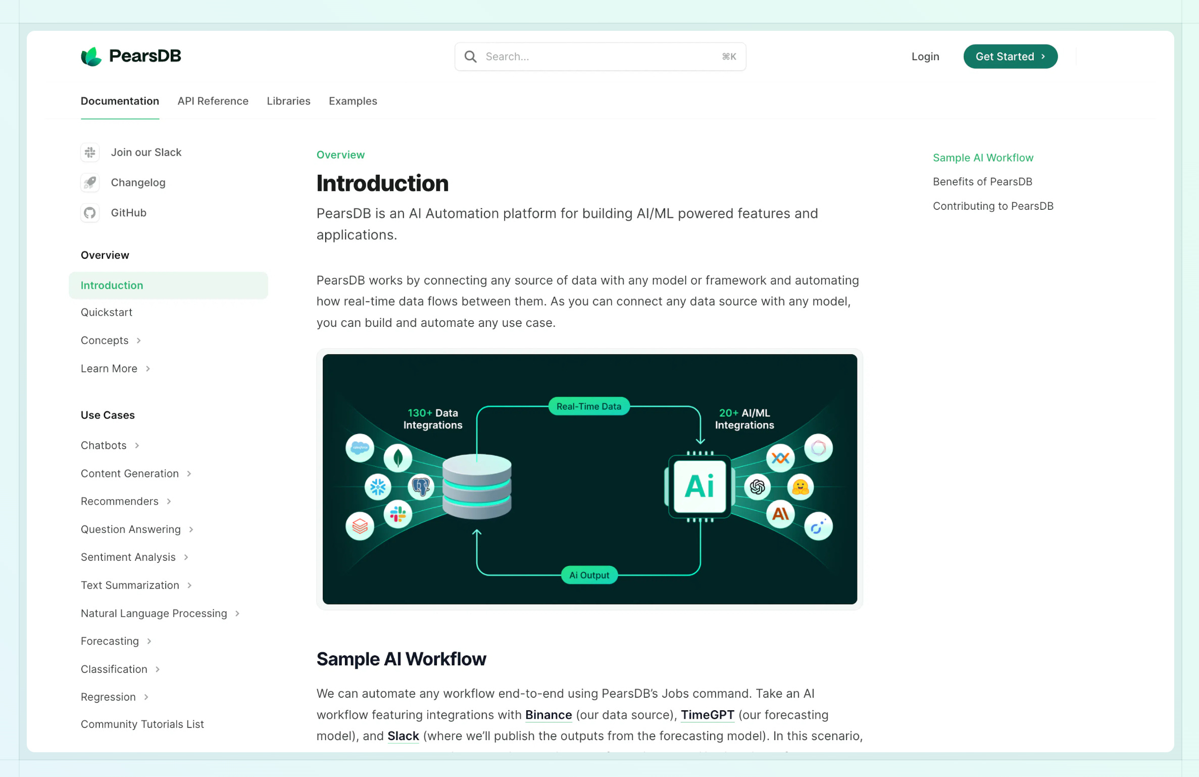Select Quickstart in the sidebar

point(106,312)
